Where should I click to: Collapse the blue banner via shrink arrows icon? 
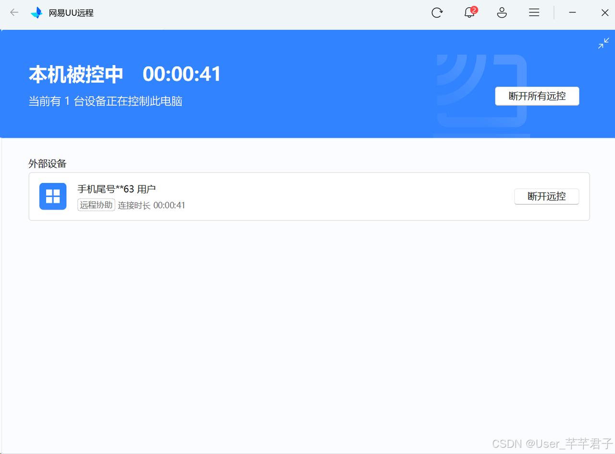pos(603,43)
